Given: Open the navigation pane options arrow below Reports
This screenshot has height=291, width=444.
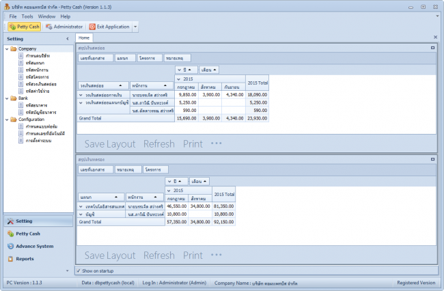Looking at the screenshot, I should pos(68,271).
